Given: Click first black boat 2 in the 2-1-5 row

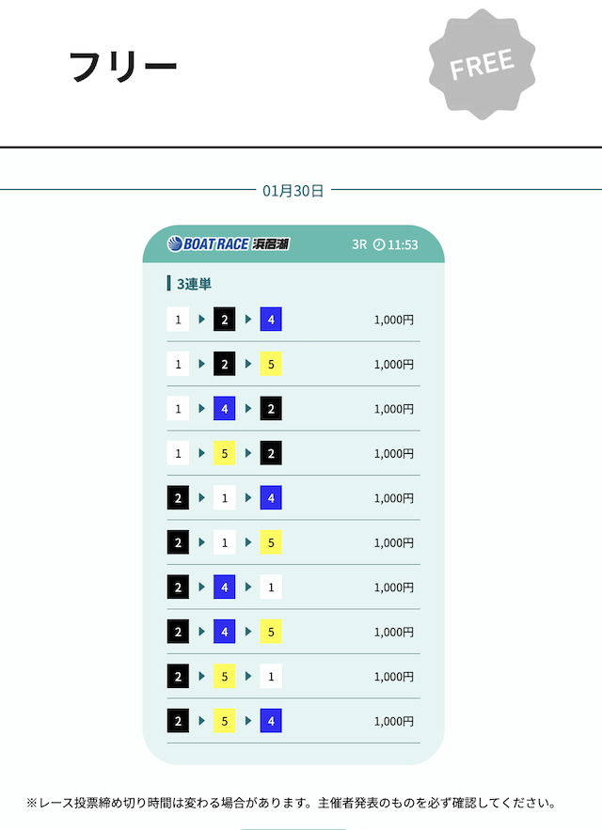Looking at the screenshot, I should pos(179,542).
